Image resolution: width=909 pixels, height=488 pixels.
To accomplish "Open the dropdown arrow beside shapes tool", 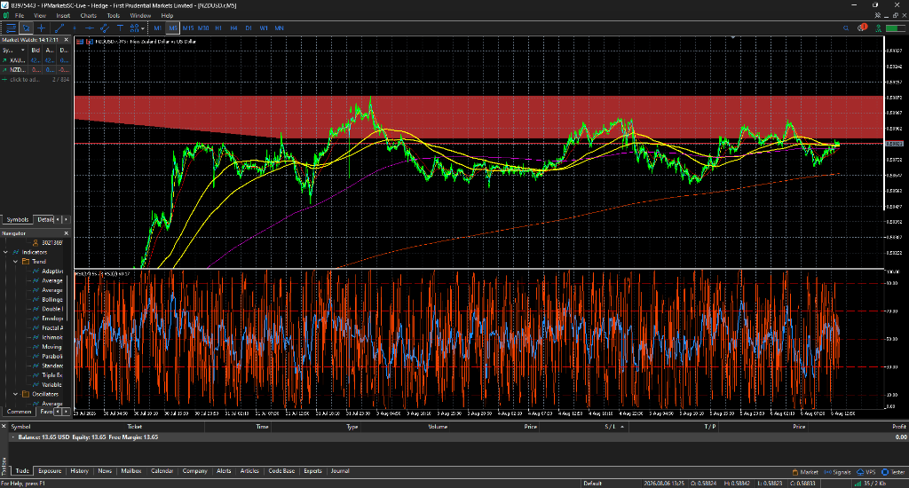I will (x=143, y=28).
